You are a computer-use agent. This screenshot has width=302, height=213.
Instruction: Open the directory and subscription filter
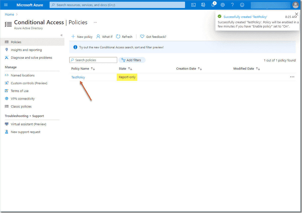[x=270, y=5]
